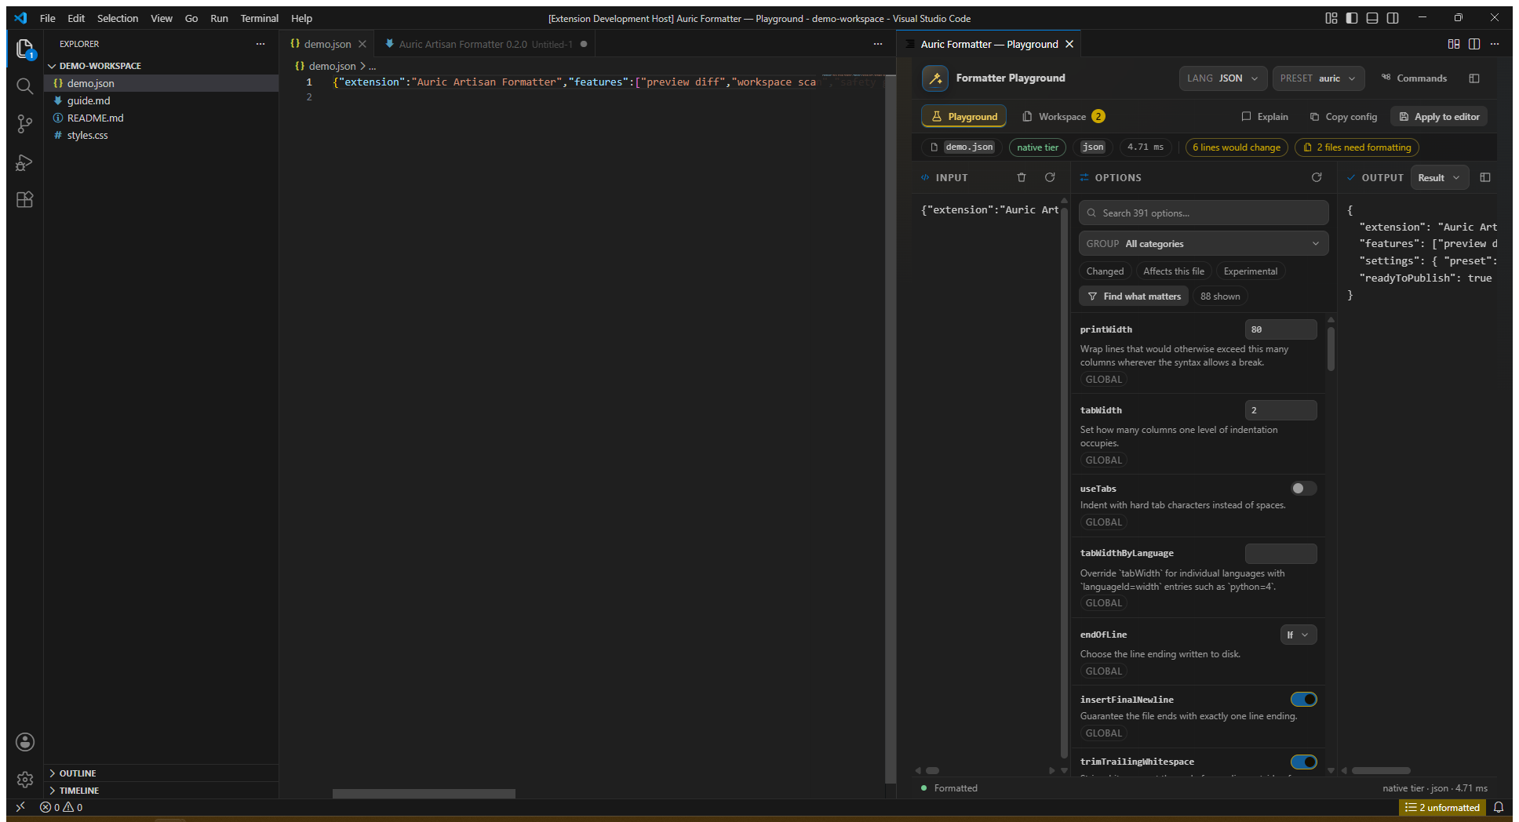The image size is (1519, 822).
Task: Reload input with the refresh icon
Action: (x=1050, y=177)
